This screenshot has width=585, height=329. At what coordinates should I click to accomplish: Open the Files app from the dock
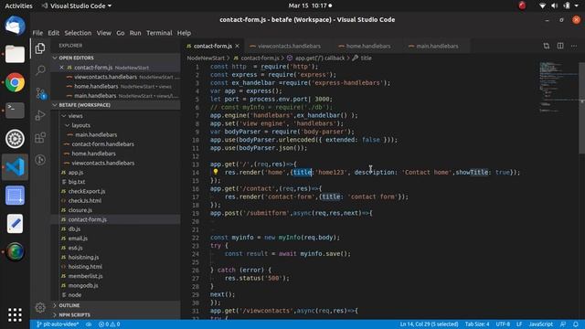15,54
